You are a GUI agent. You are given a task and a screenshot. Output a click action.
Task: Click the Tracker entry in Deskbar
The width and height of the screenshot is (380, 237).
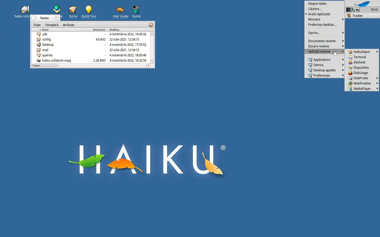(x=362, y=16)
